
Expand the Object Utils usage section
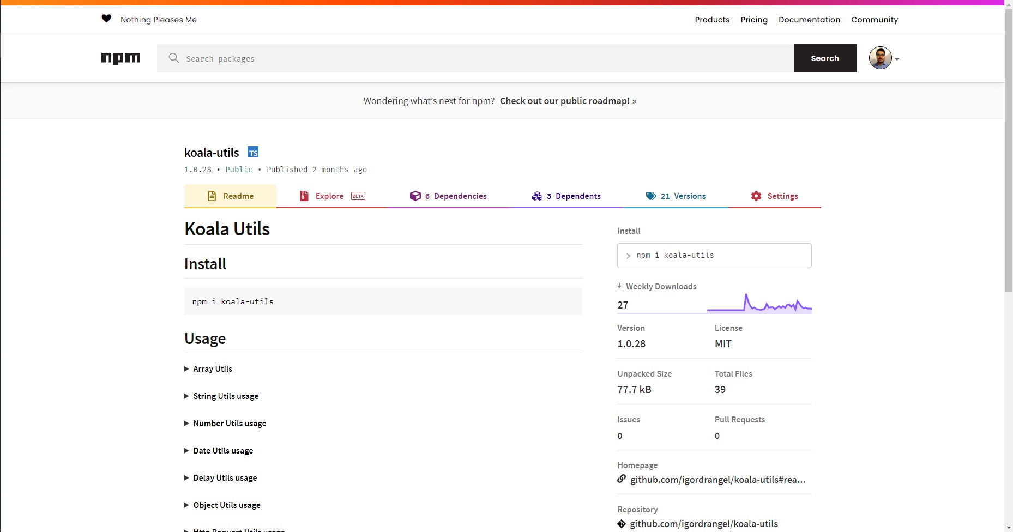(x=222, y=505)
